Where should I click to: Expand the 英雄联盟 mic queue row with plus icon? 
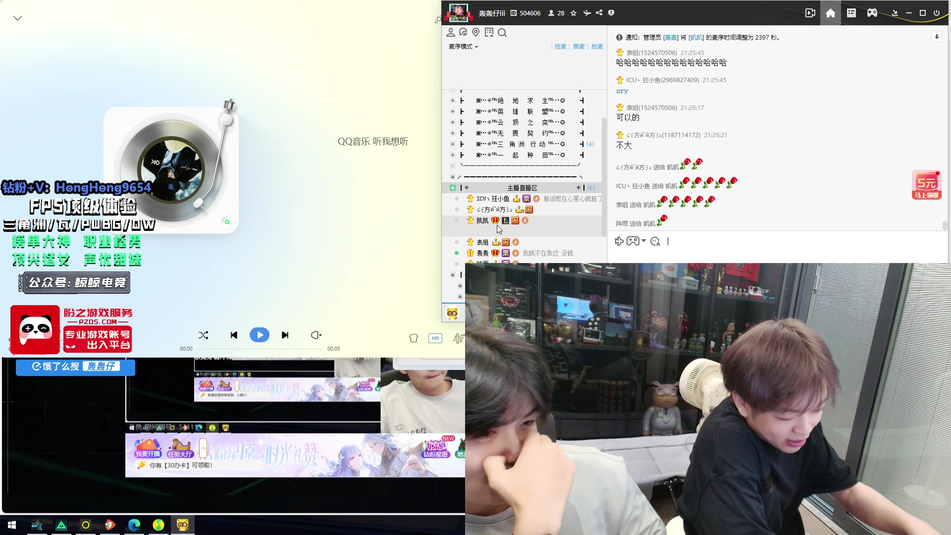[x=452, y=111]
